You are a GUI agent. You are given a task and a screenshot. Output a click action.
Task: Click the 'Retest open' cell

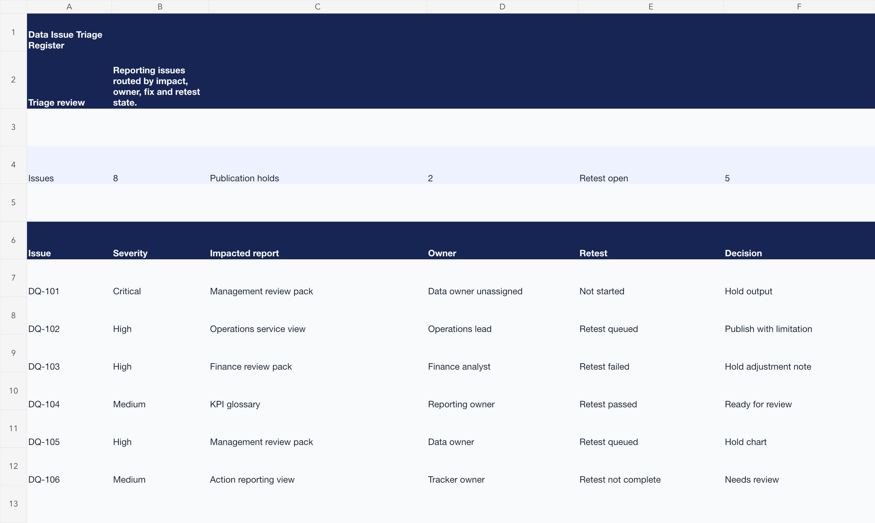click(651, 165)
